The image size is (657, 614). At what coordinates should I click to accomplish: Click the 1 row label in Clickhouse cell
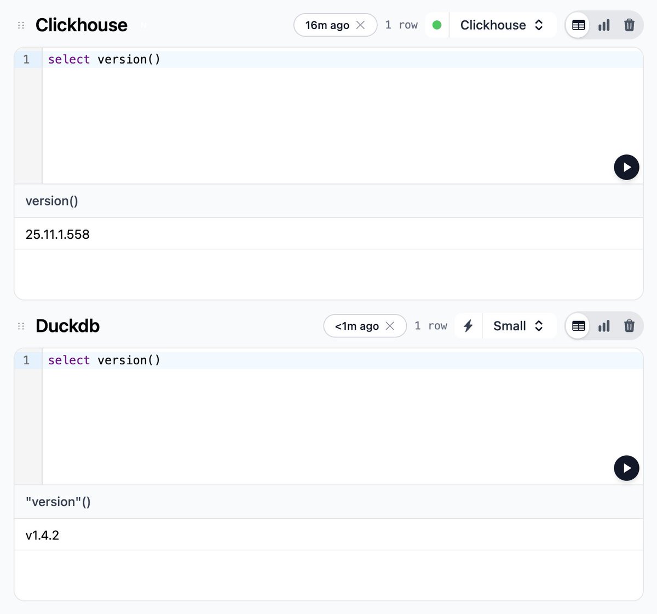pos(401,25)
